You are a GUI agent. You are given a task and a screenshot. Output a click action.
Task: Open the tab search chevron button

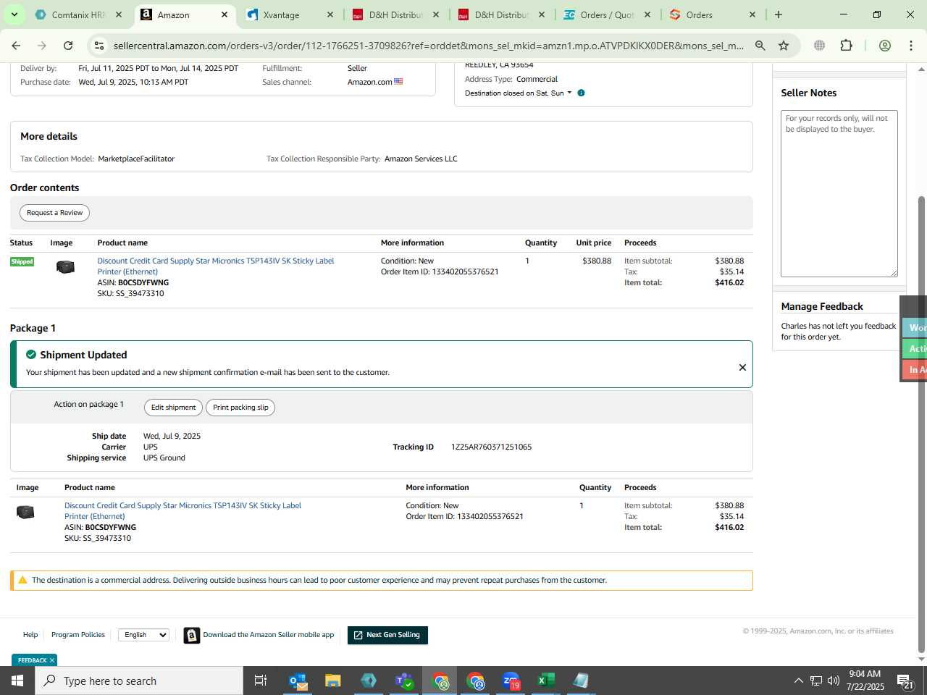(x=14, y=14)
